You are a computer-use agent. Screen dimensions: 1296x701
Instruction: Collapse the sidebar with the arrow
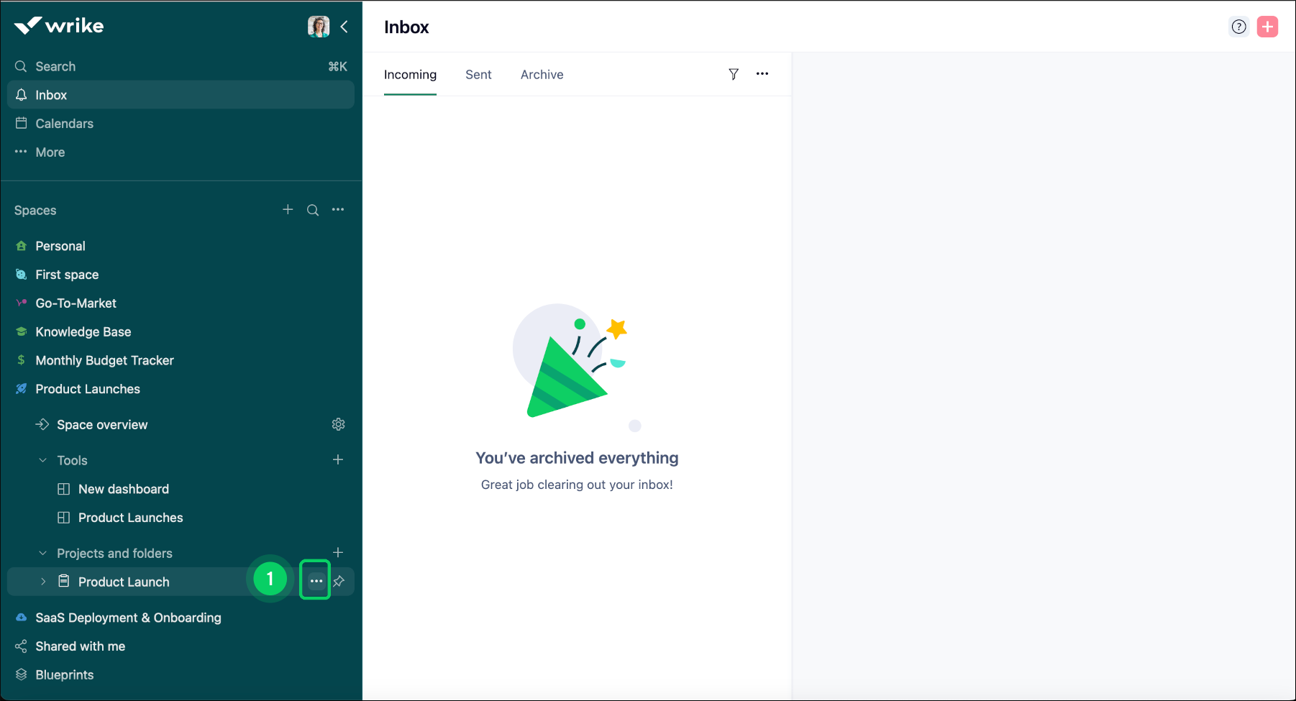344,27
